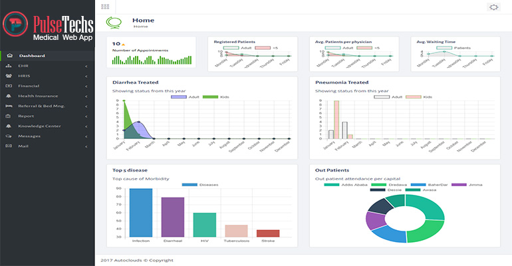Screen dimensions: 512x266
Task: Click the Dashboard house icon in sidebar
Action: [x=9, y=56]
